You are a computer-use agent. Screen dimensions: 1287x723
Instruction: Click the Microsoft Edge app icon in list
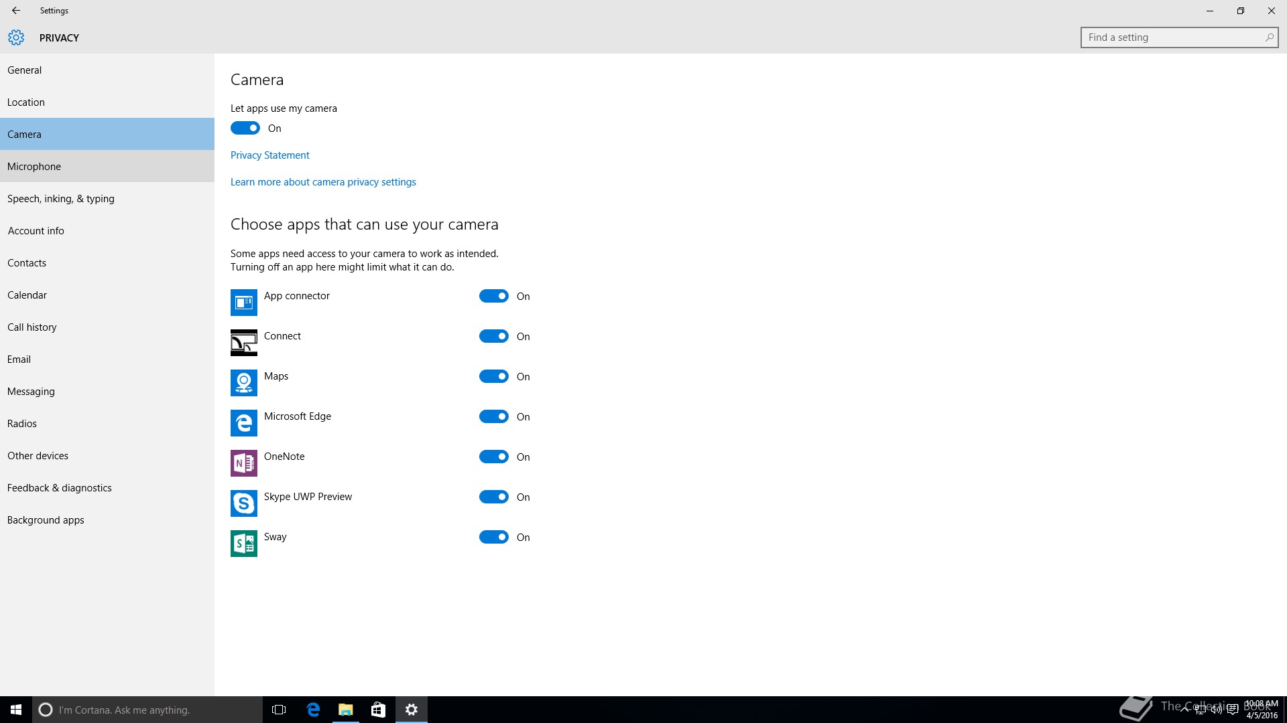244,423
